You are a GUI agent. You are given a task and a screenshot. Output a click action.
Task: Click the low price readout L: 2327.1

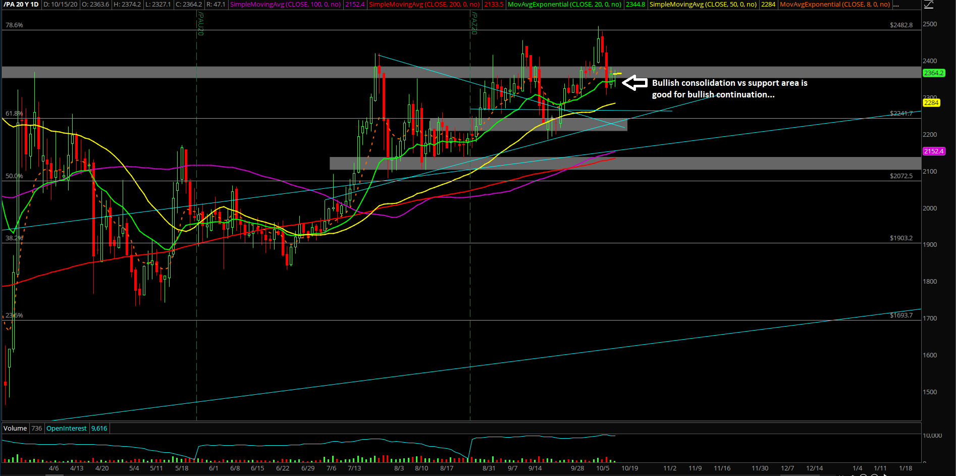158,5
